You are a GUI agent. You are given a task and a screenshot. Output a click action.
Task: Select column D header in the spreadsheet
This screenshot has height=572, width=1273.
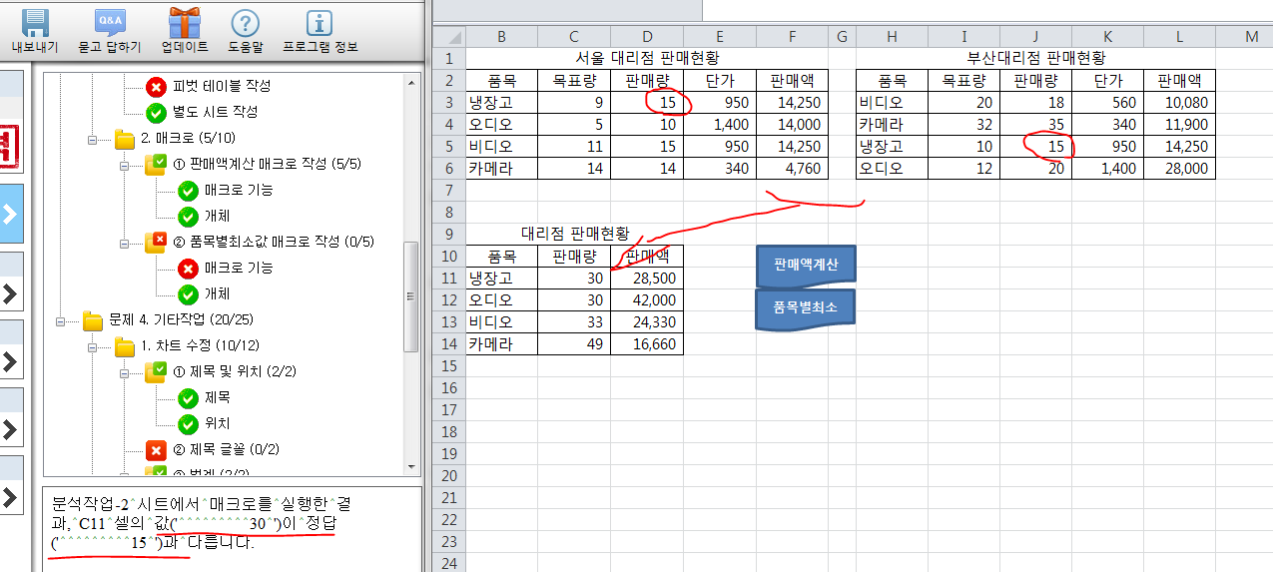pos(647,37)
